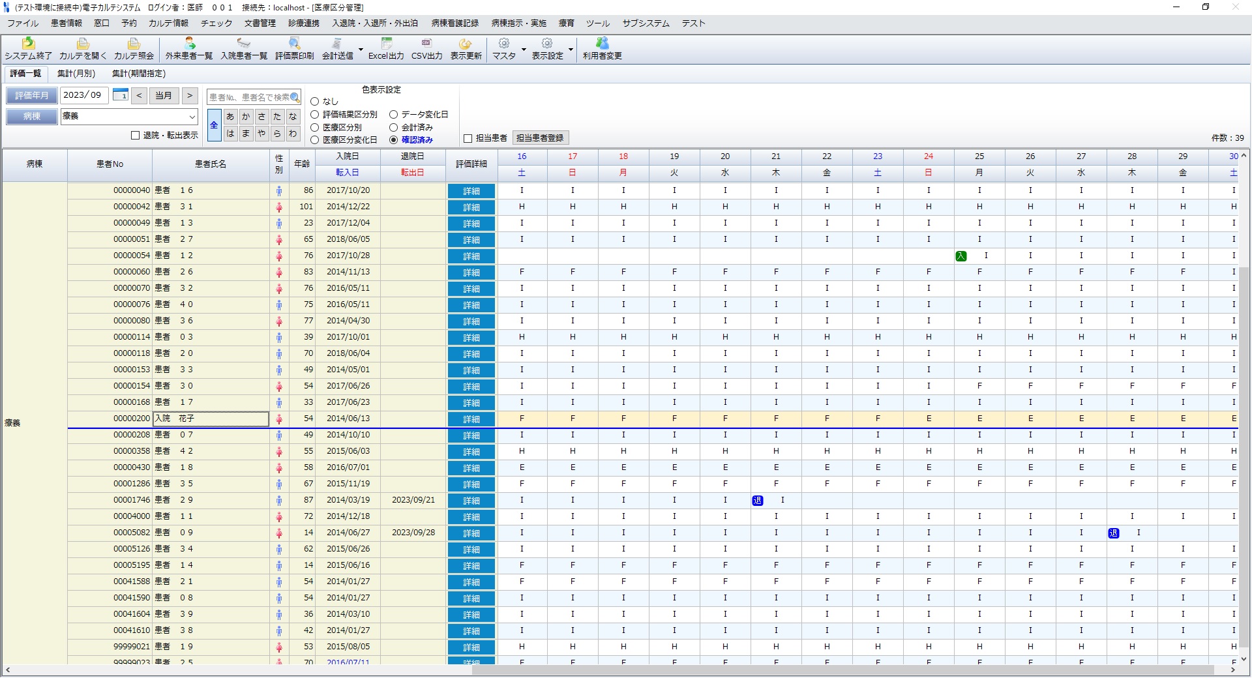
Task: Click the 利用者変更 user switch icon
Action: pos(602,44)
